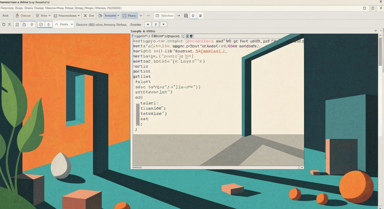Open the Rooorosiates dropdown
This screenshot has height=209, width=384.
click(67, 16)
